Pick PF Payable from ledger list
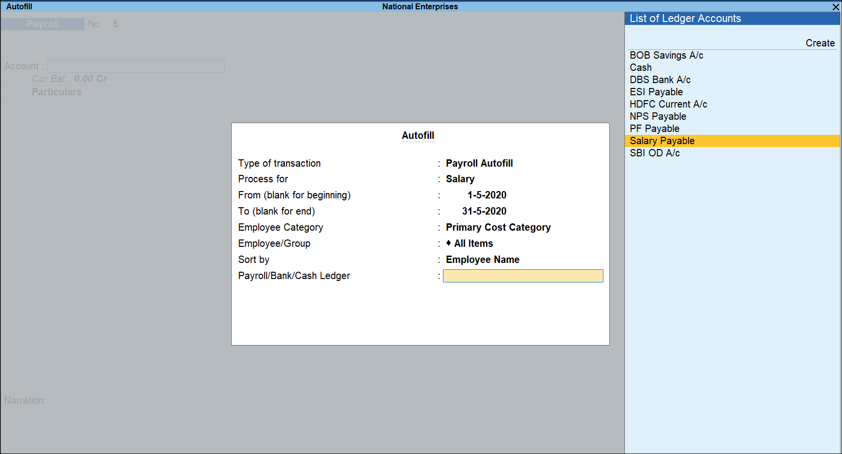 654,129
